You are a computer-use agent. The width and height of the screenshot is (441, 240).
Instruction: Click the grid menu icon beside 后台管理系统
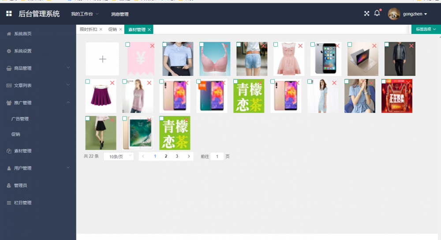point(9,14)
